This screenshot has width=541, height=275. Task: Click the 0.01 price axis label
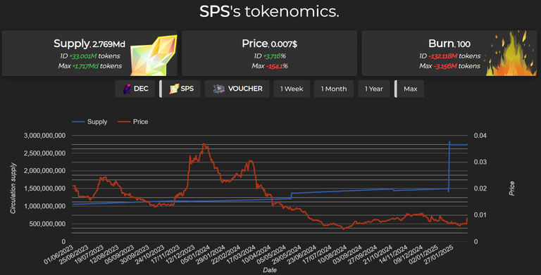click(480, 215)
